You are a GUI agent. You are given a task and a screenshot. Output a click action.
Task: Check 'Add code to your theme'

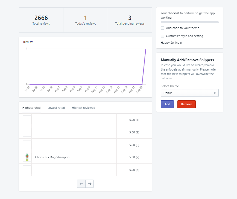click(163, 28)
